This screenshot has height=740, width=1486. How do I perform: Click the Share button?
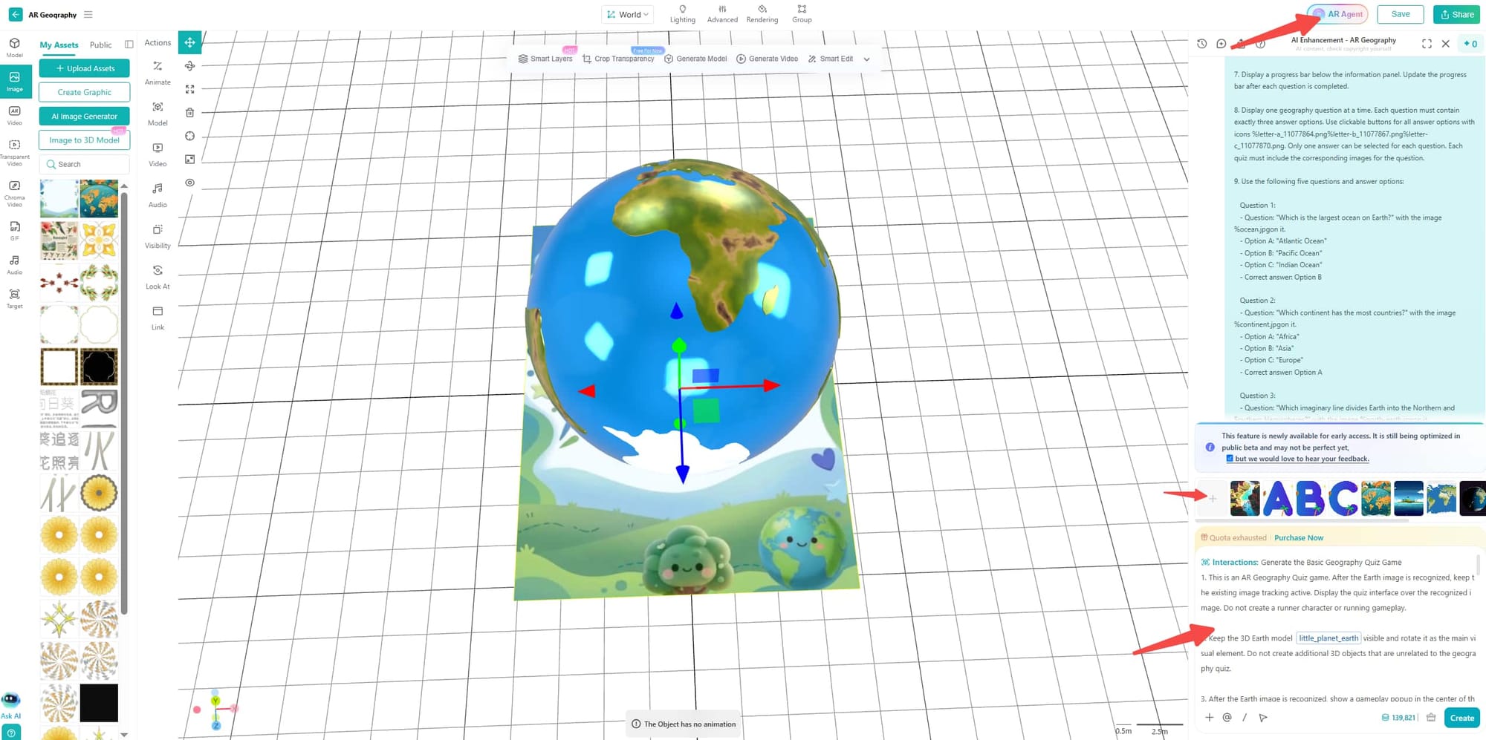point(1456,14)
